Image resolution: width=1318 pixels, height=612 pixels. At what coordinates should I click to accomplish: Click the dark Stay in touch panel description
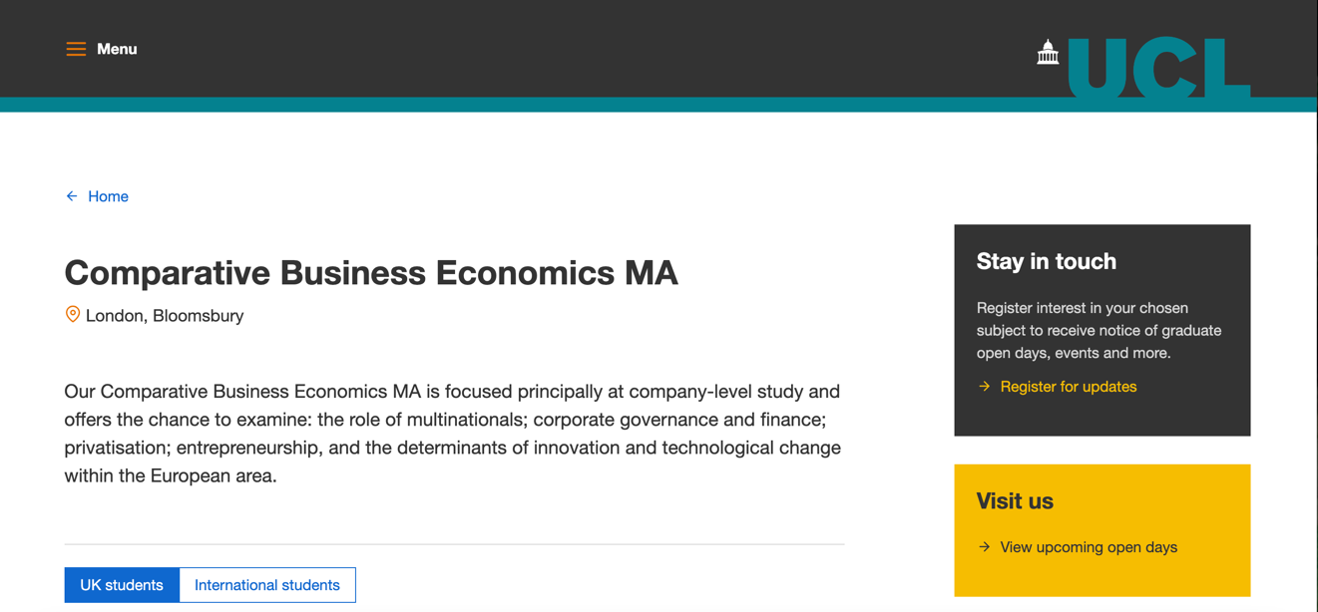(x=1098, y=331)
